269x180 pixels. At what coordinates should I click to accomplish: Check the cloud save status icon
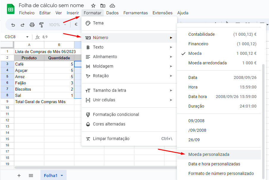[112, 6]
